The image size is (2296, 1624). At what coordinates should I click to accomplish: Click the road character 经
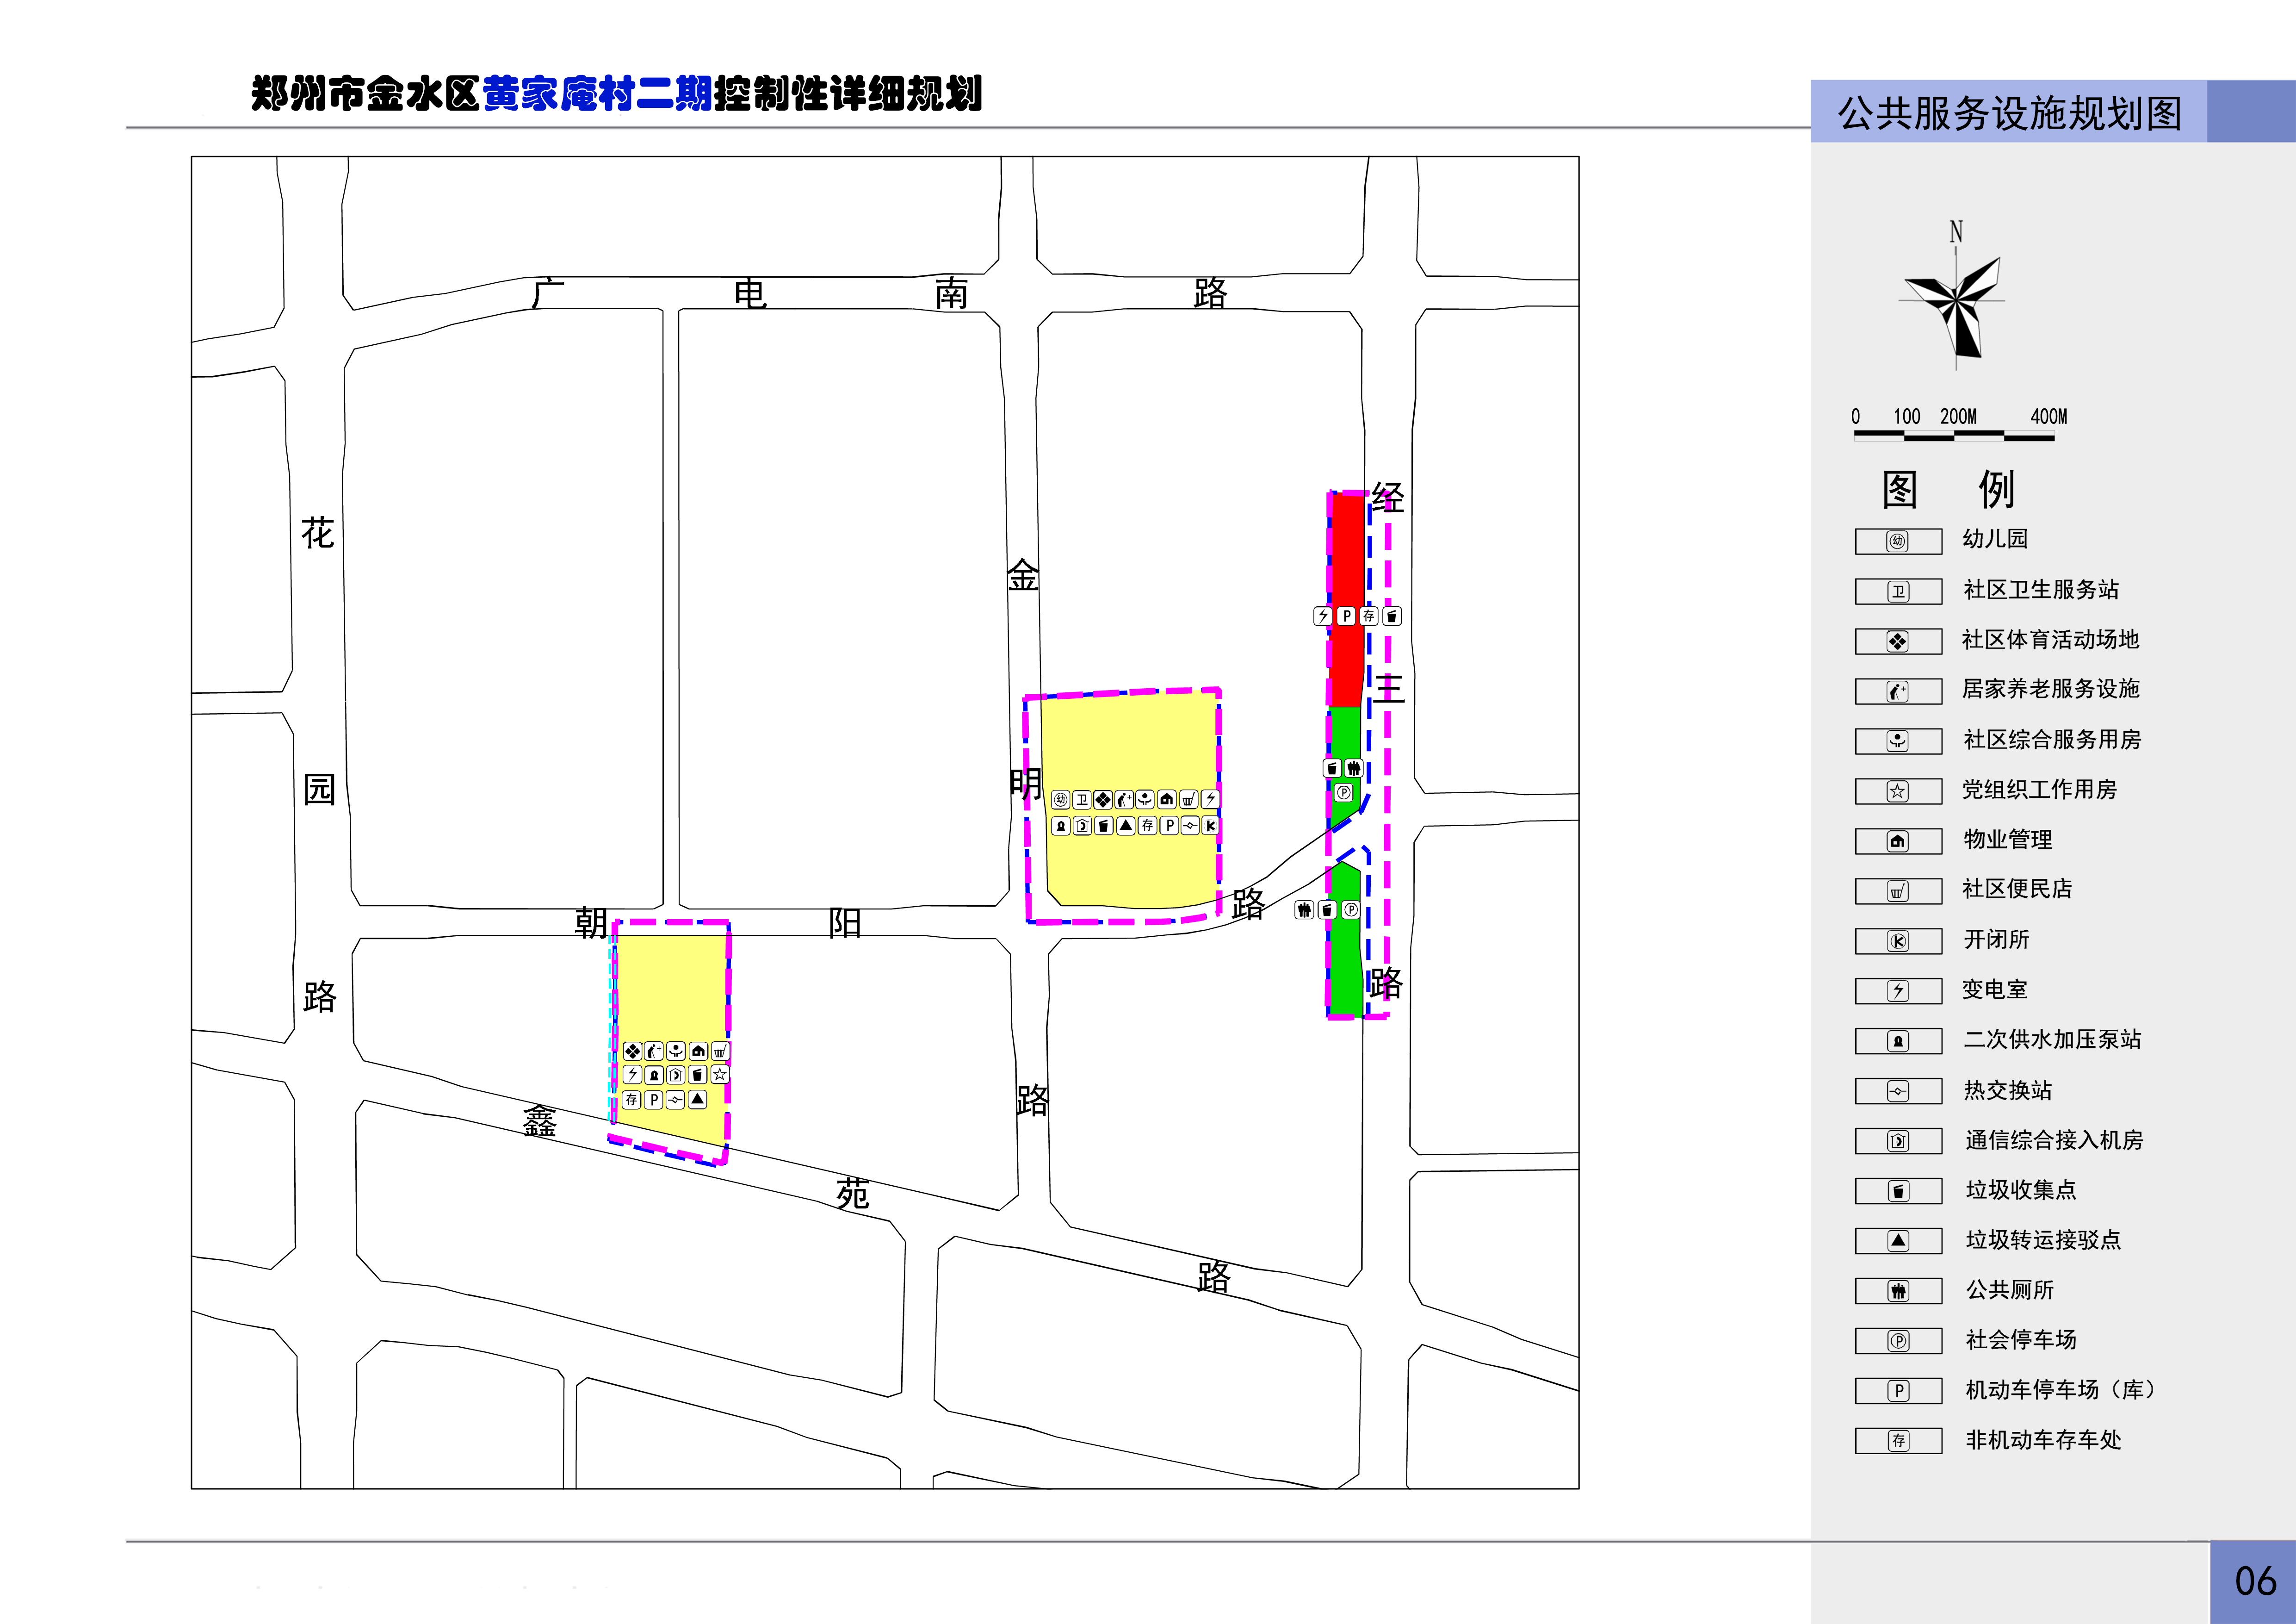(x=1388, y=498)
